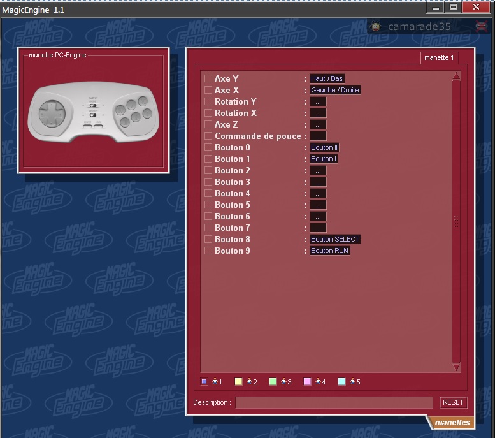
Task: Assign a function to Bouton 3
Action: tap(318, 182)
